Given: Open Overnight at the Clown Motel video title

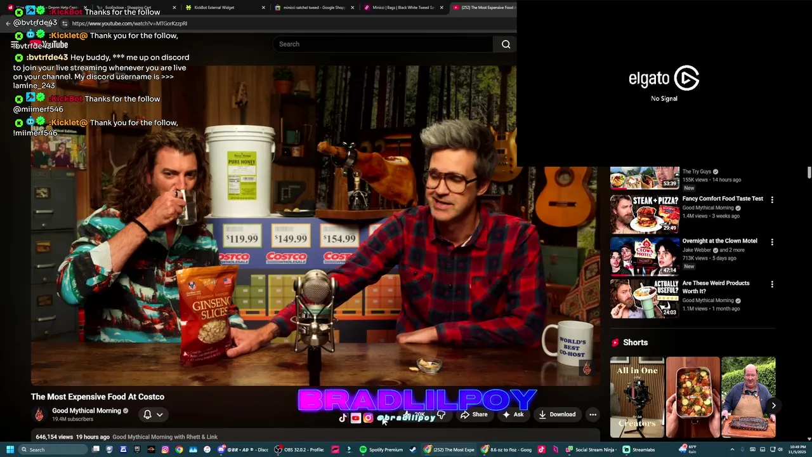Looking at the screenshot, I should 720,241.
